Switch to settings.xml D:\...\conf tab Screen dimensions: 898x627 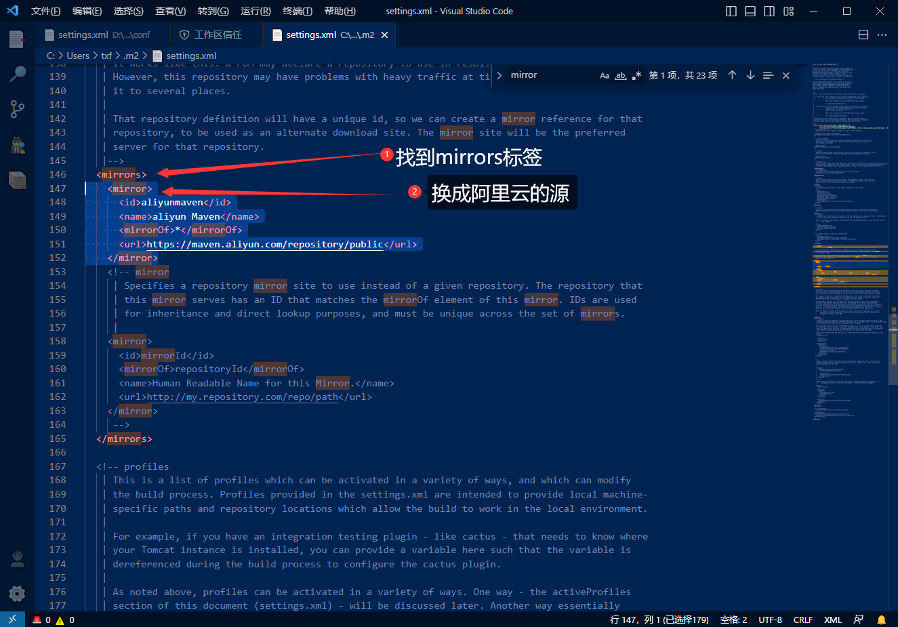[x=102, y=35]
